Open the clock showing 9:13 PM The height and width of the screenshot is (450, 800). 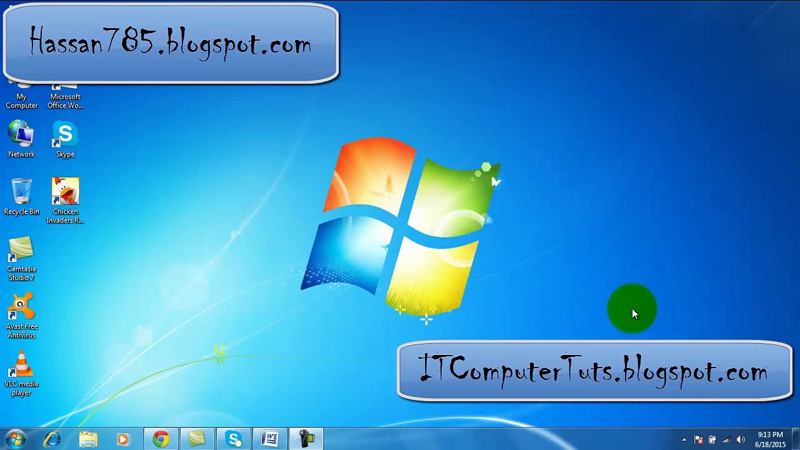(x=770, y=439)
